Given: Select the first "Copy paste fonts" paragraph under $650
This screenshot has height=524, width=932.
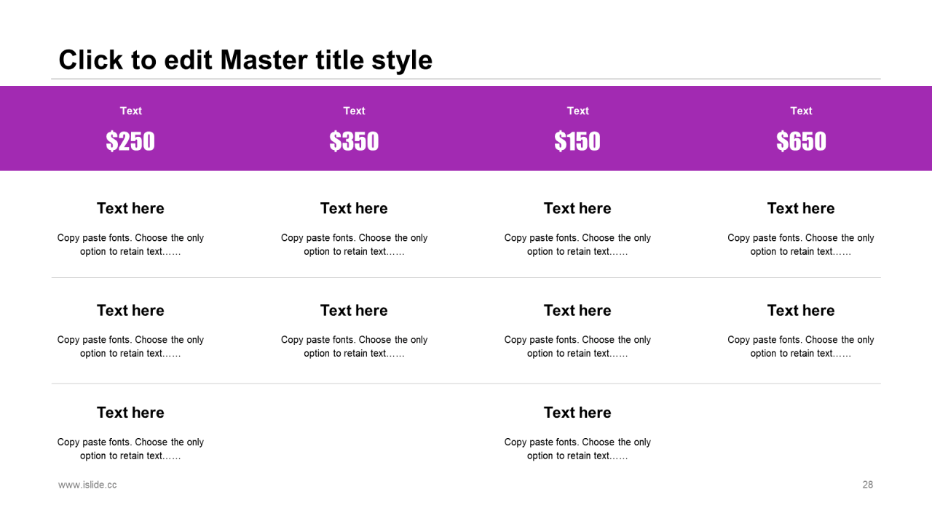Looking at the screenshot, I should (801, 245).
